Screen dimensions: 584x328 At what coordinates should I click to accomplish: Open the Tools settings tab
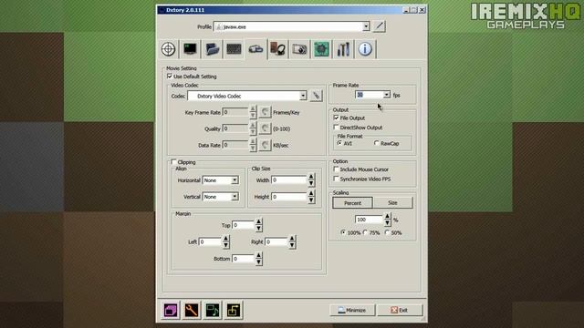tap(343, 49)
